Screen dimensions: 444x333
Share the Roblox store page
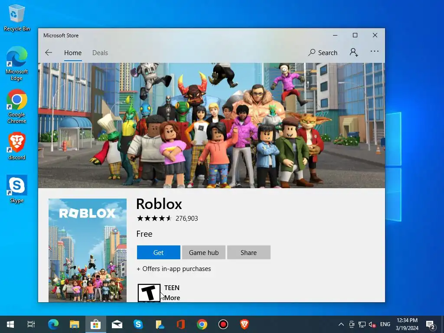(248, 252)
